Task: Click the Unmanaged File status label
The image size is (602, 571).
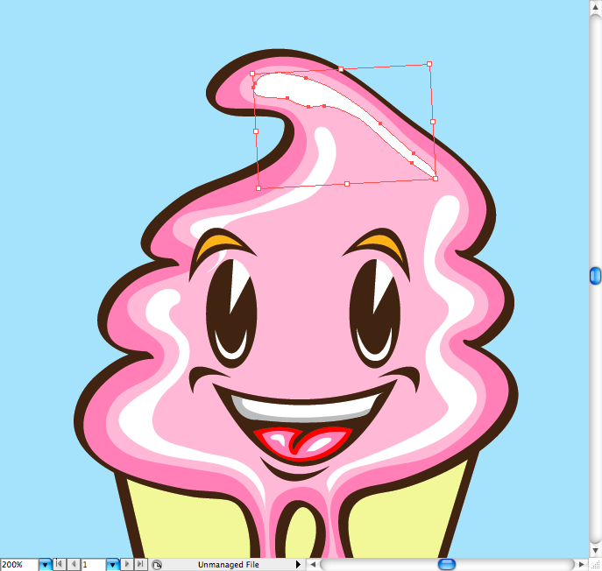Action: click(228, 565)
